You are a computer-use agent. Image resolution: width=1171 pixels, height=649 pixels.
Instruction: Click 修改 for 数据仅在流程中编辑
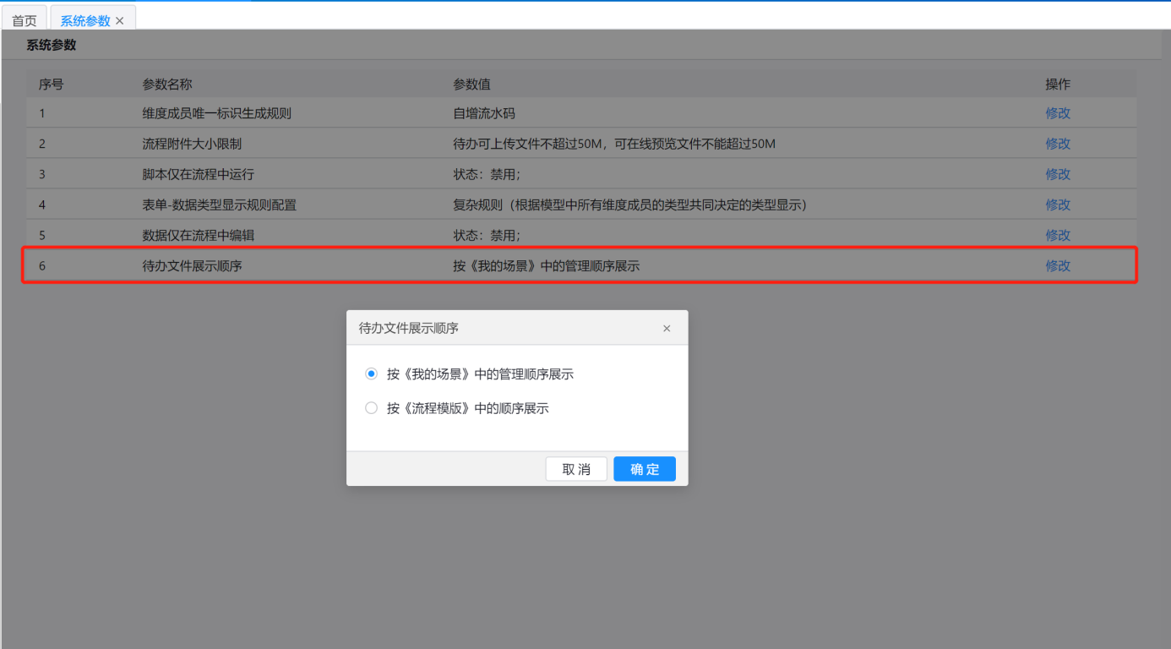pyautogui.click(x=1058, y=235)
